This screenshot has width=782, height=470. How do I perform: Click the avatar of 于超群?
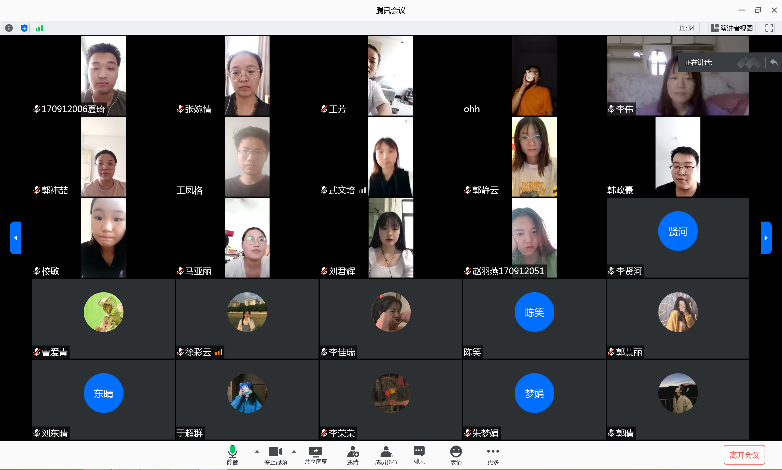[x=247, y=393]
